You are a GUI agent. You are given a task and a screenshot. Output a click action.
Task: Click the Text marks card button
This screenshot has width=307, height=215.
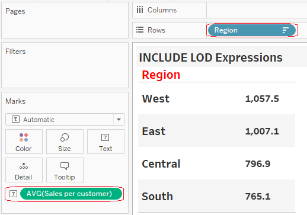(x=105, y=142)
